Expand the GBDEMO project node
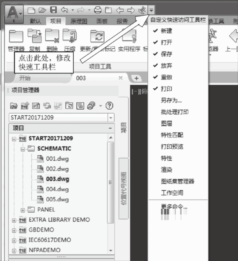238x261 pixels. pos(14,231)
